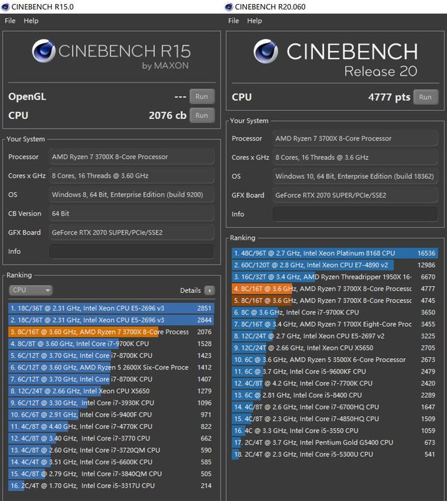Image resolution: width=447 pixels, height=501 pixels.
Task: Select R20 Ryzen 7 3700X row scoring 4745
Action: pyautogui.click(x=335, y=301)
